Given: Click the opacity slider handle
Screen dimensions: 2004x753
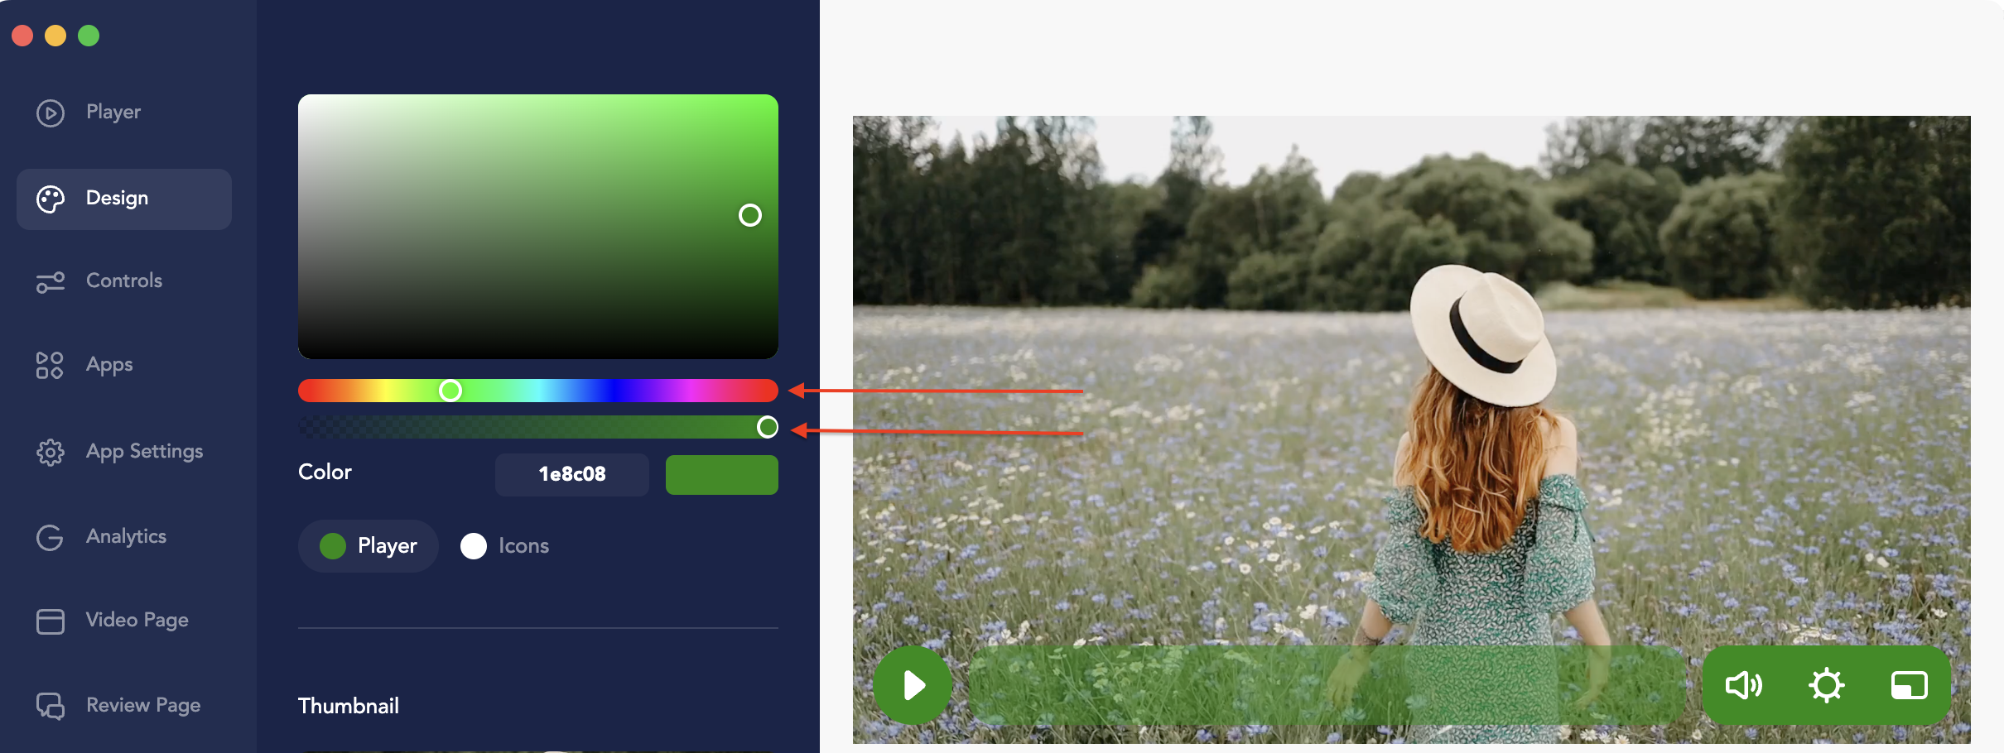Looking at the screenshot, I should pyautogui.click(x=768, y=427).
